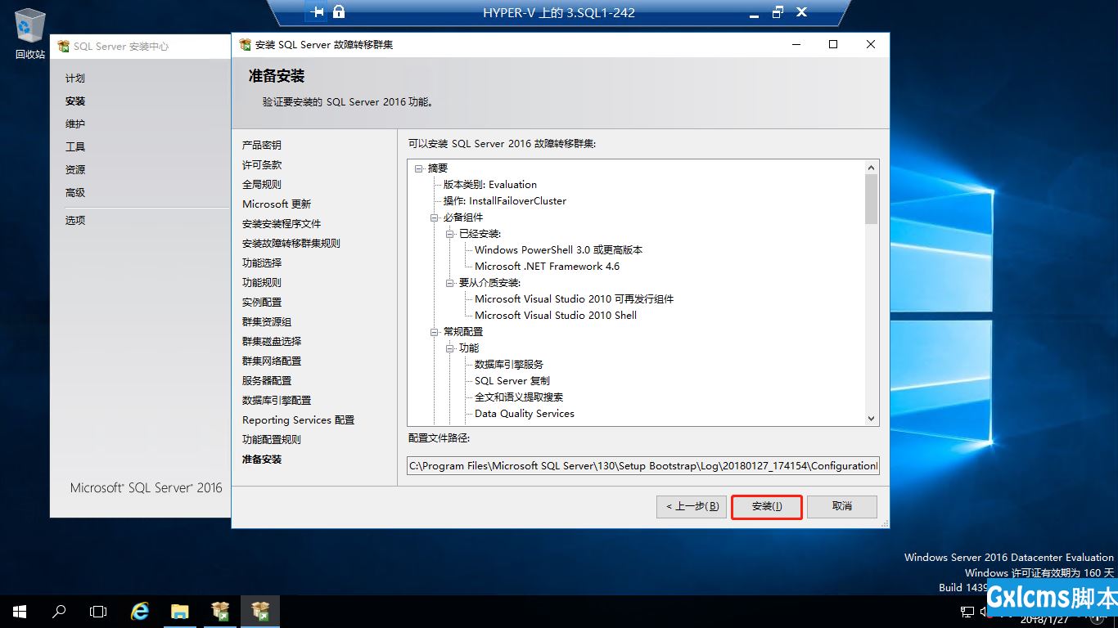The width and height of the screenshot is (1118, 628).
Task: Switch to first SQL setup taskbar icon
Action: click(x=220, y=612)
